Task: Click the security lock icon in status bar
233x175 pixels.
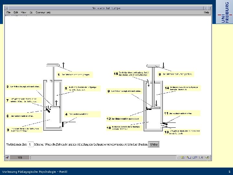Action: tap(7, 157)
